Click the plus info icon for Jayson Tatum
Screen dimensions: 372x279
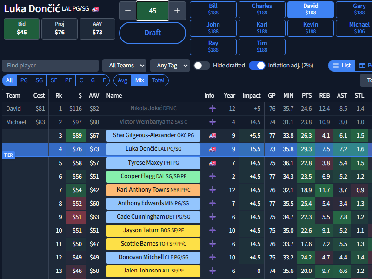pos(213,230)
